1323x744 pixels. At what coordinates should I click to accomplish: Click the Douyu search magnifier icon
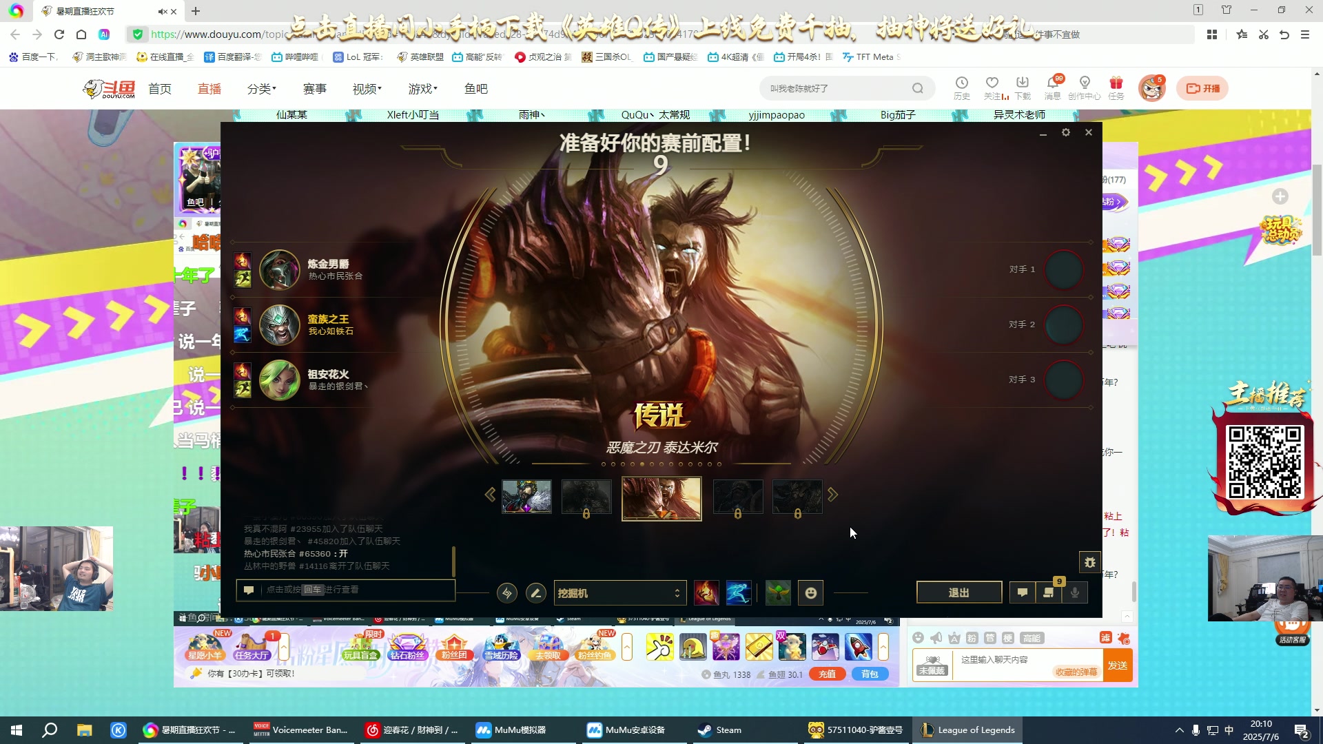coord(918,88)
